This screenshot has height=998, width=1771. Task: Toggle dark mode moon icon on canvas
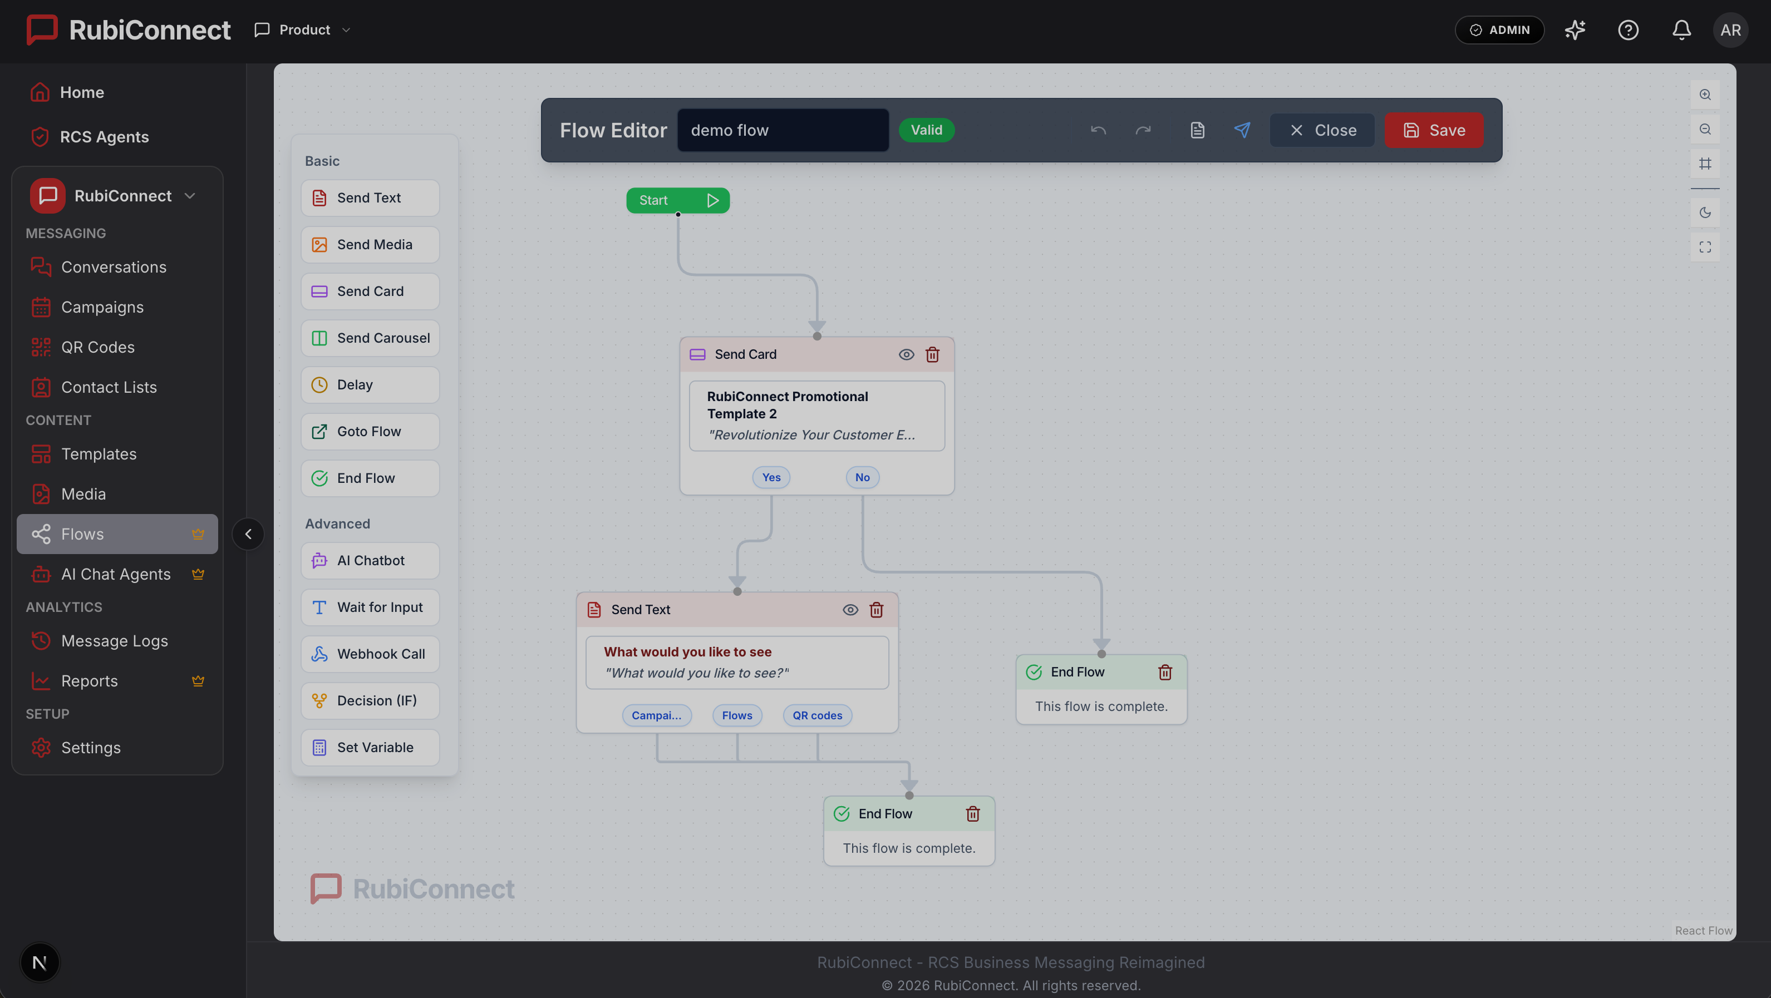point(1705,213)
